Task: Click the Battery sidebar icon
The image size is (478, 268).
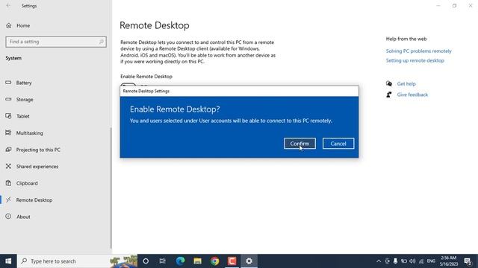Action: [x=8, y=83]
